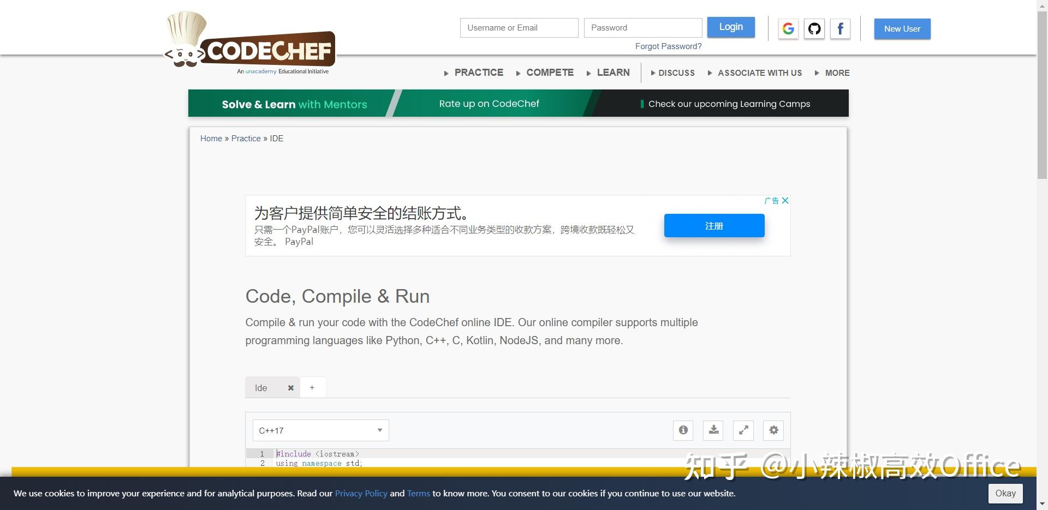Click the IDE info icon
Screen dimensions: 1048x510
pos(682,430)
